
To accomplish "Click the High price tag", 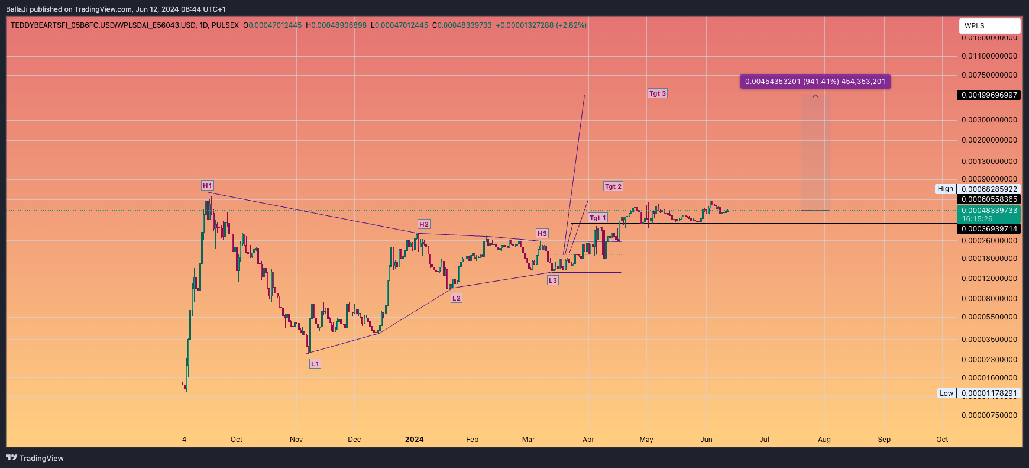I will coord(945,189).
